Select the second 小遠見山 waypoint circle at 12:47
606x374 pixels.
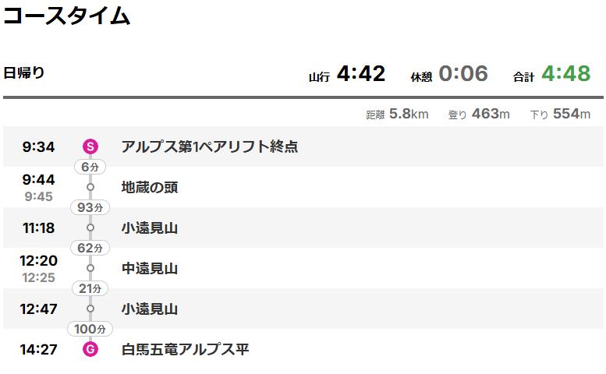coord(90,309)
